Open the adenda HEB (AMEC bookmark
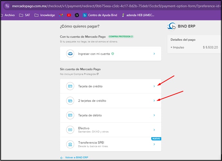The height and width of the screenshot is (161, 222). [x=138, y=15]
